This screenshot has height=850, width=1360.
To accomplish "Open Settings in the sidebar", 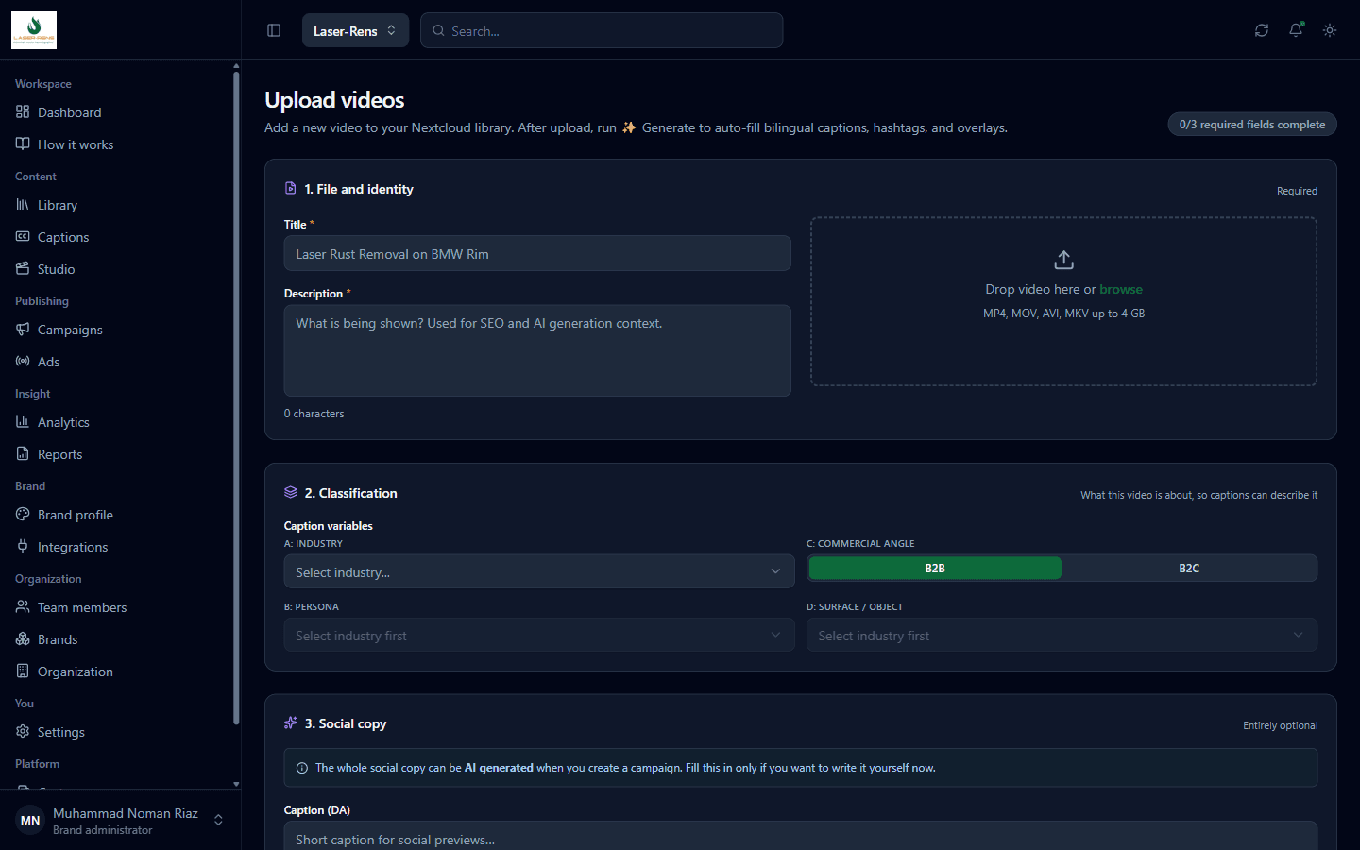I will coord(61,732).
